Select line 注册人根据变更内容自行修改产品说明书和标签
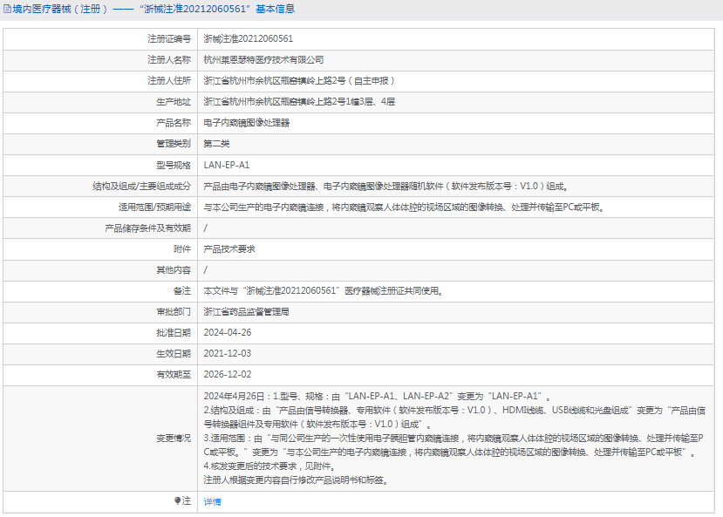This screenshot has width=723, height=517. (x=297, y=480)
